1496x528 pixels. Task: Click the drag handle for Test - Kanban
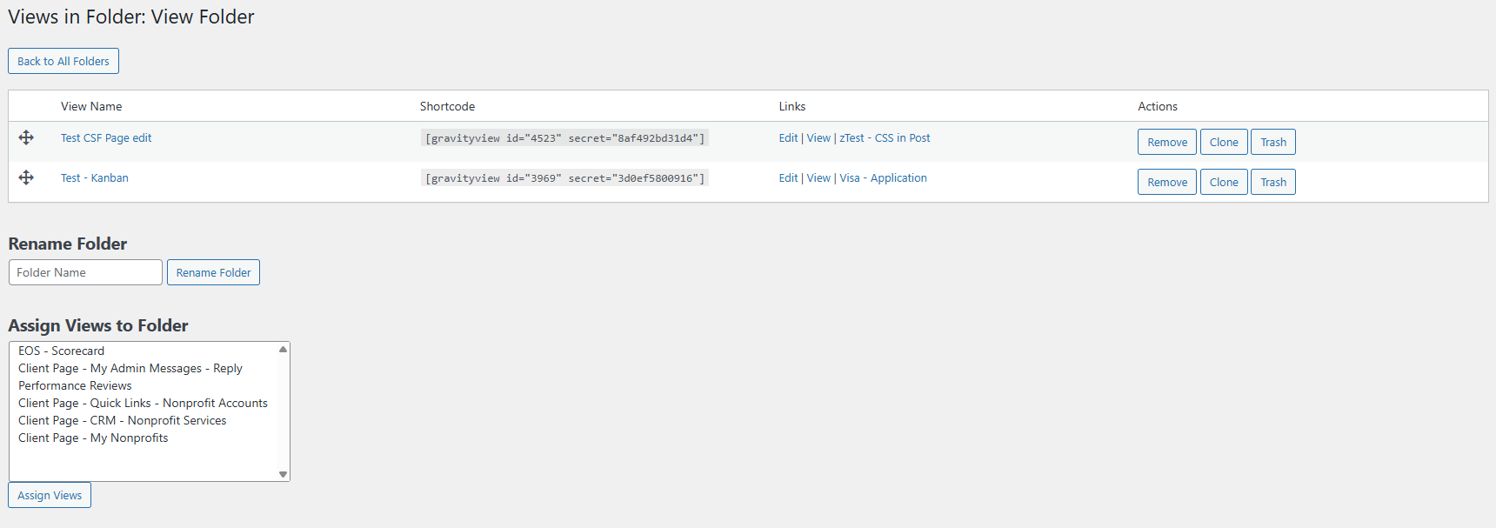point(26,177)
